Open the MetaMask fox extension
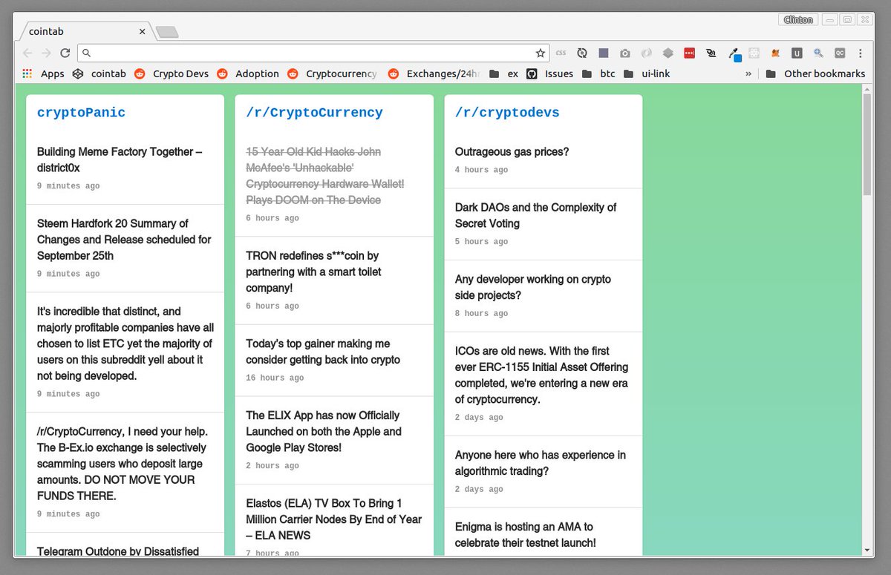Screen dimensions: 891x575 click(x=775, y=53)
